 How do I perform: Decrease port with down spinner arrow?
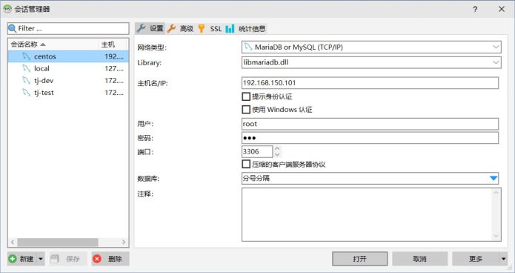point(277,154)
